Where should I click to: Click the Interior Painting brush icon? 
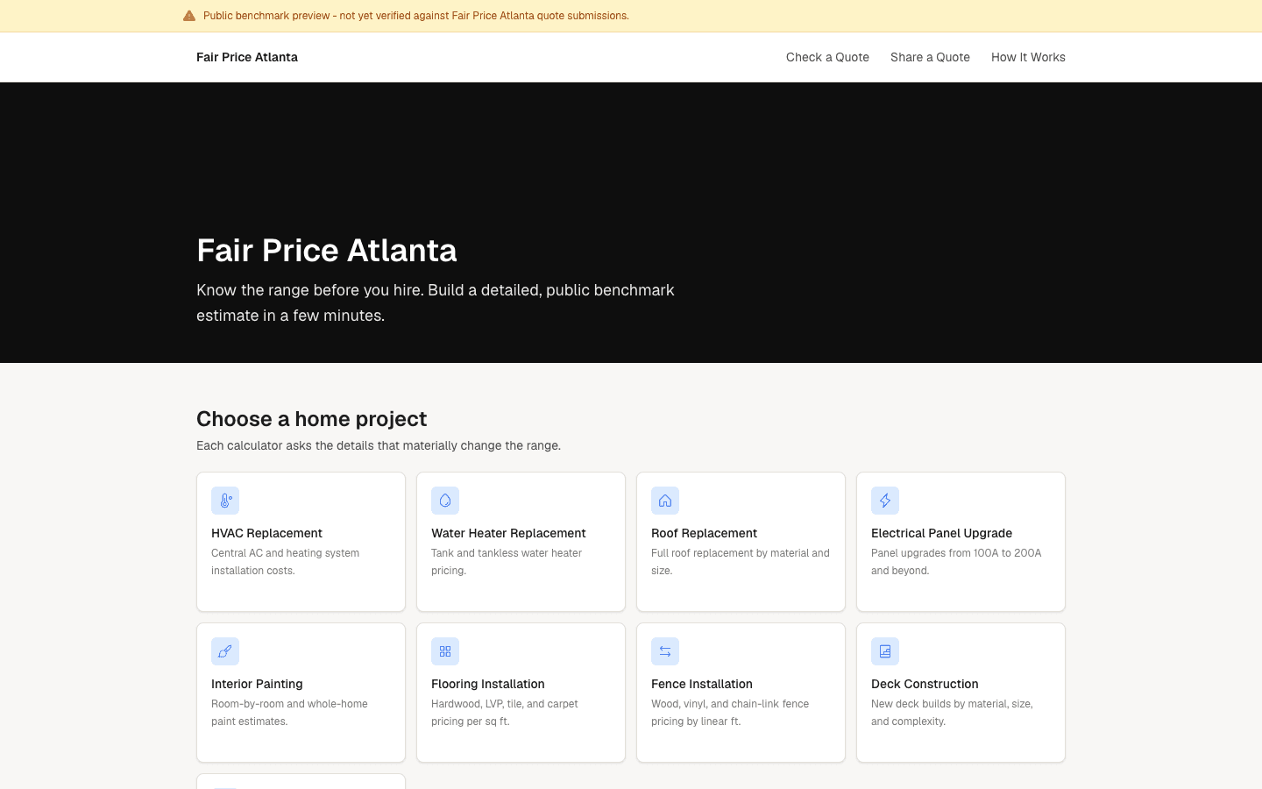(225, 651)
